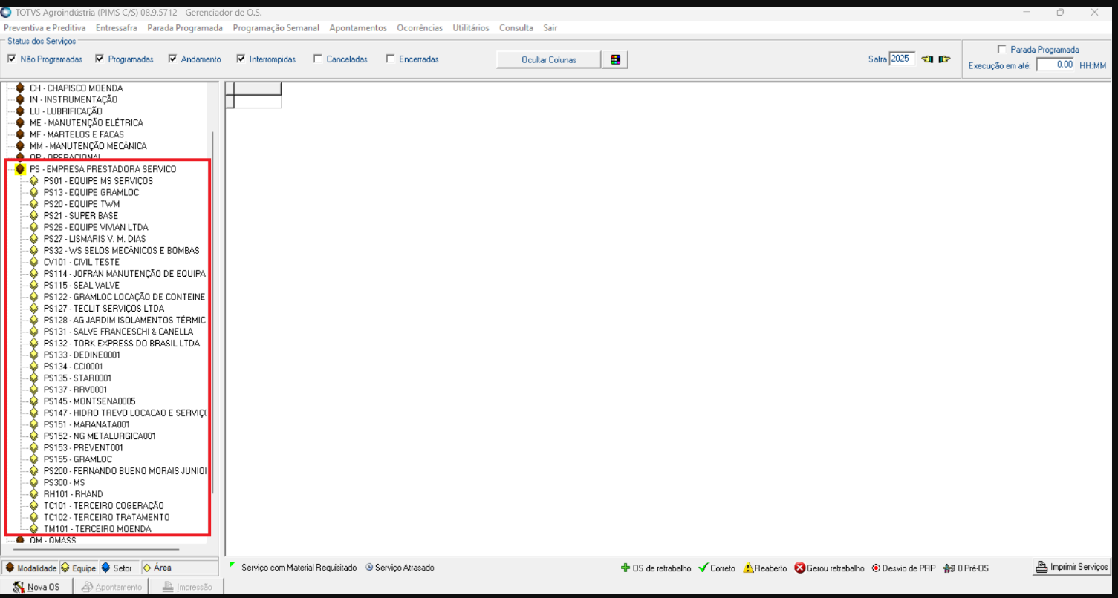
Task: Switch tree grouping to Equipe
Action: 79,568
